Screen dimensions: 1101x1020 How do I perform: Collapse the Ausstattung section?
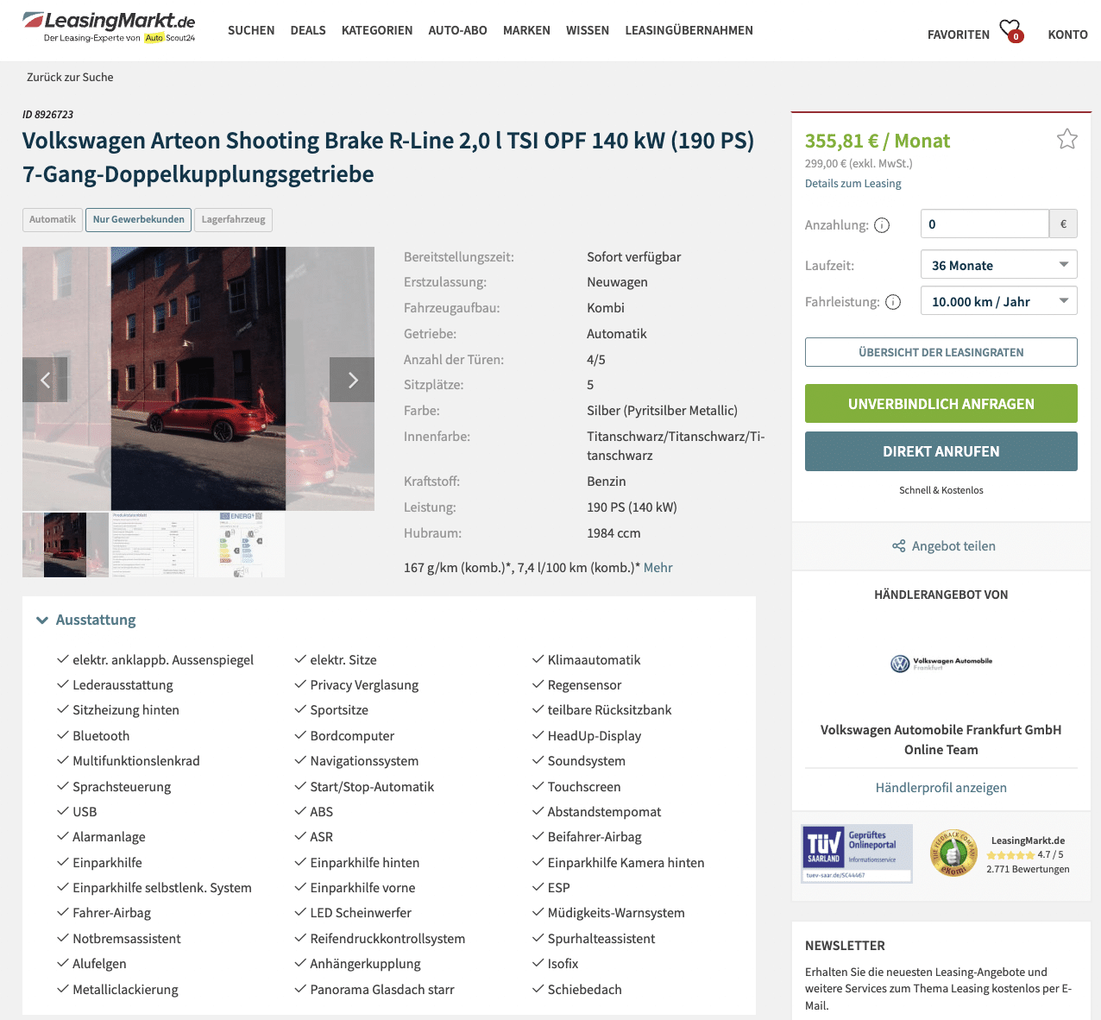86,620
